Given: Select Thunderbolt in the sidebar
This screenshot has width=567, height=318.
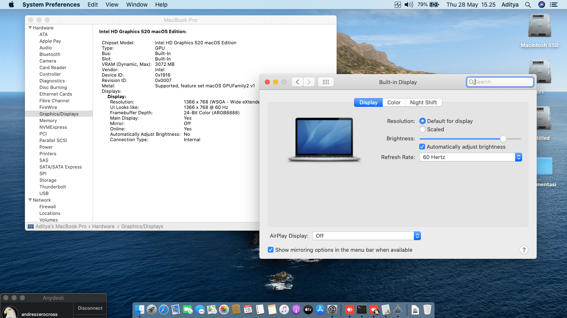Looking at the screenshot, I should pos(53,187).
